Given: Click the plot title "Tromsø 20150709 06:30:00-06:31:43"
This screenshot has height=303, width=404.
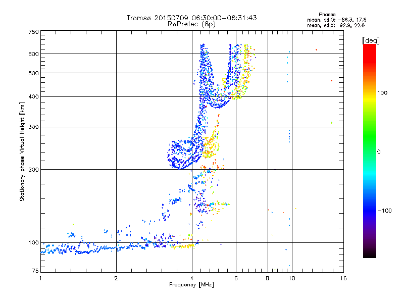Looking at the screenshot, I should click(191, 18).
